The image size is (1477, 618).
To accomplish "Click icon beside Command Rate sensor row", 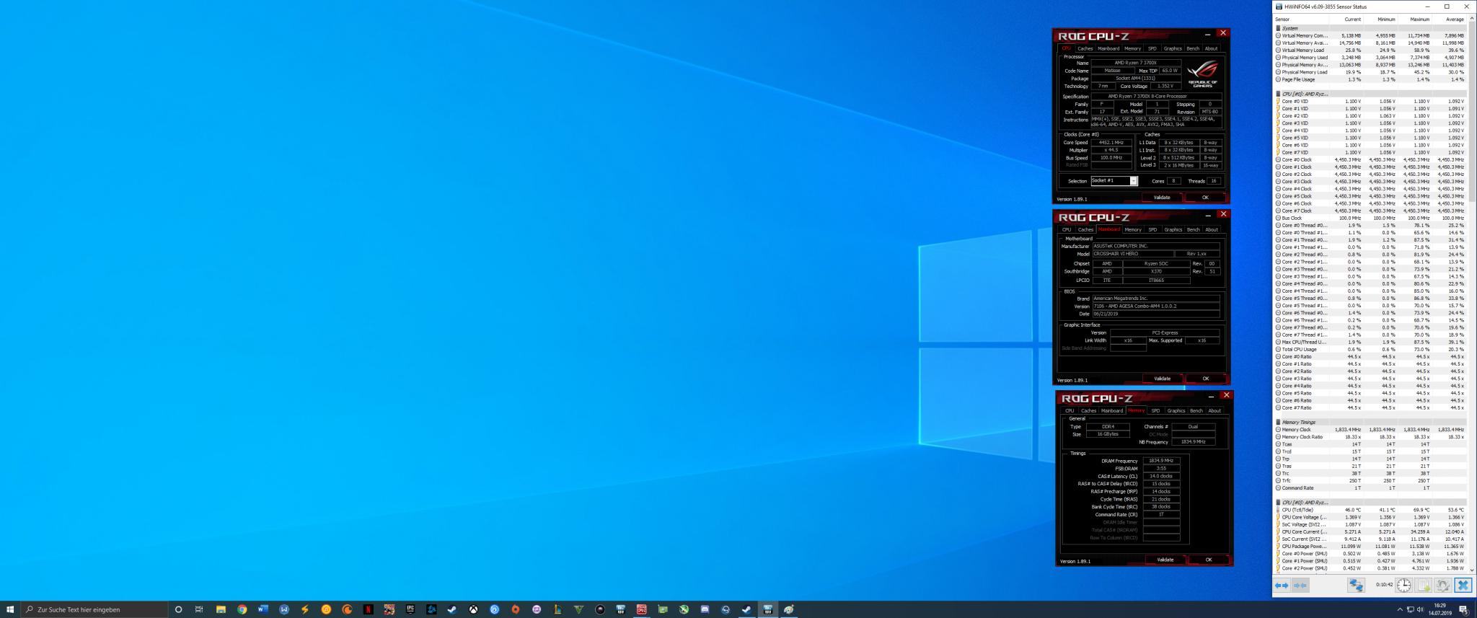I will click(x=1278, y=488).
